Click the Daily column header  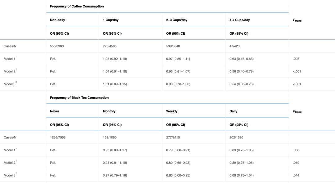tap(233, 111)
